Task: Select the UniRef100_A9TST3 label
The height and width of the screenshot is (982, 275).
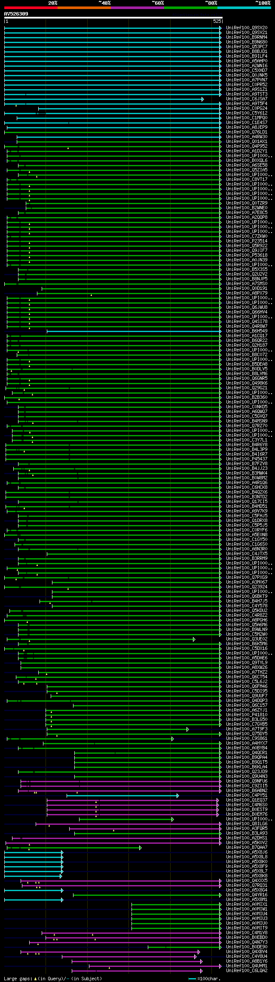Action: coord(247,94)
